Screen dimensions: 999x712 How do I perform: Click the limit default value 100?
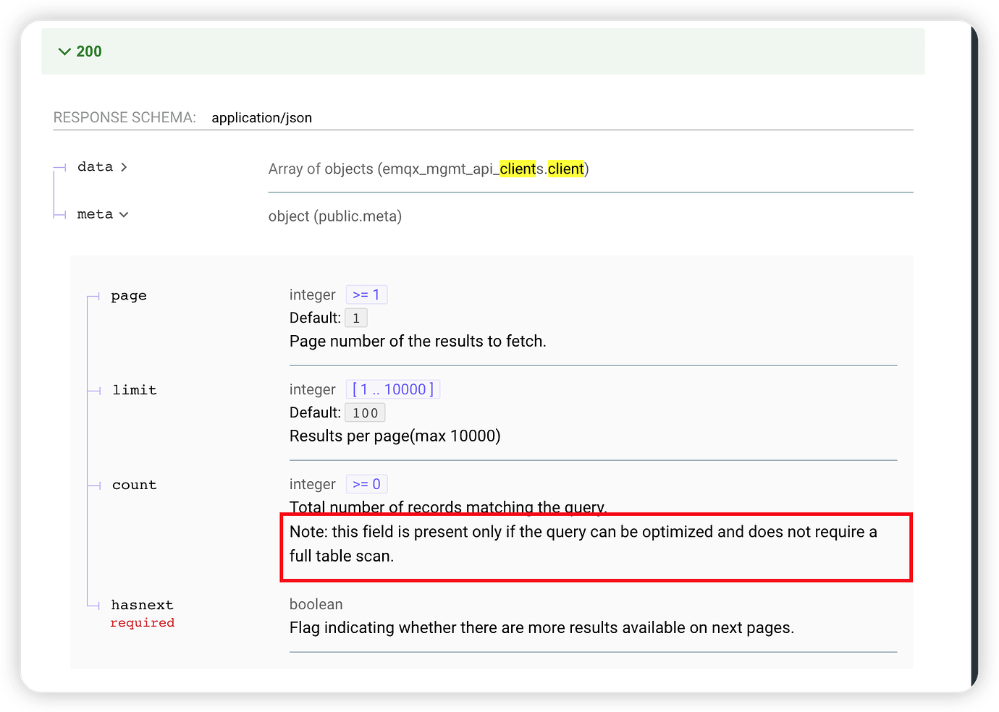tap(365, 413)
